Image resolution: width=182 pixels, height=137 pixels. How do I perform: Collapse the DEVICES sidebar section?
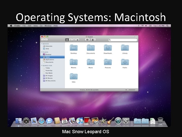42,44
